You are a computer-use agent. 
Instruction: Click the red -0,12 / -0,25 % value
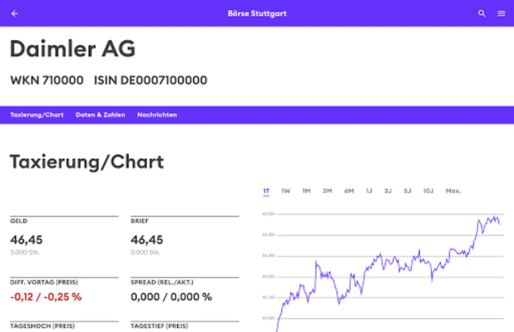(46, 297)
